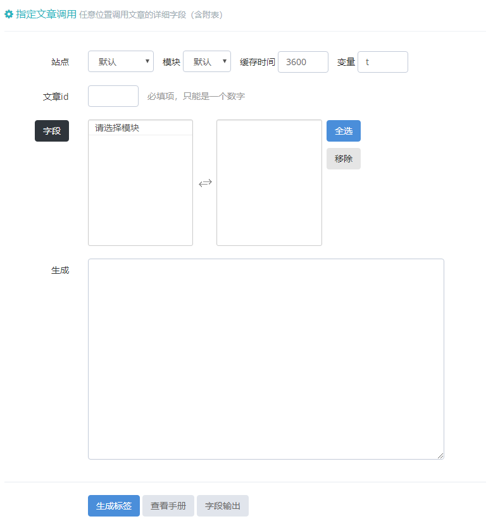Click the 缓存时间 field showing 3600
Image resolution: width=493 pixels, height=526 pixels.
click(x=303, y=62)
